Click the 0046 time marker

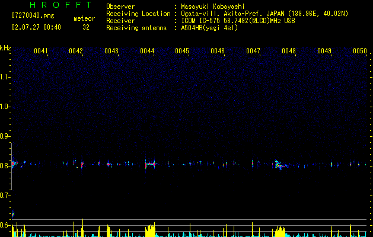(x=218, y=51)
